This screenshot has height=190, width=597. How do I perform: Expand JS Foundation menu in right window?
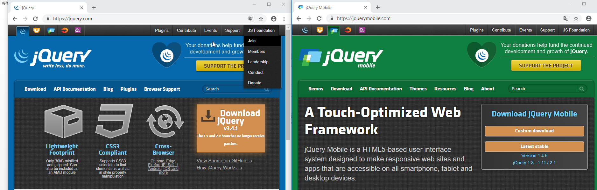(576, 30)
